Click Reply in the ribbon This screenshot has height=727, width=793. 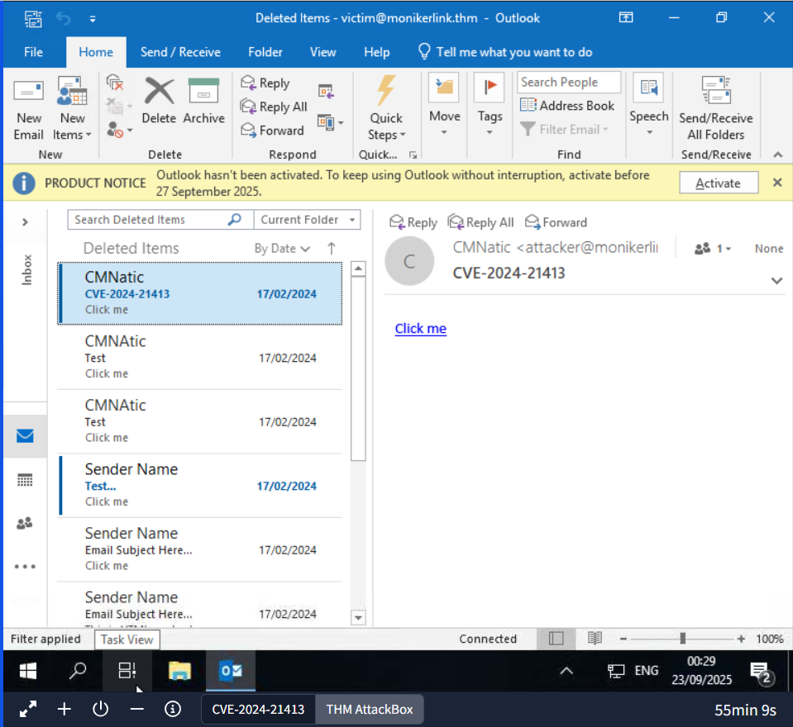click(x=265, y=83)
